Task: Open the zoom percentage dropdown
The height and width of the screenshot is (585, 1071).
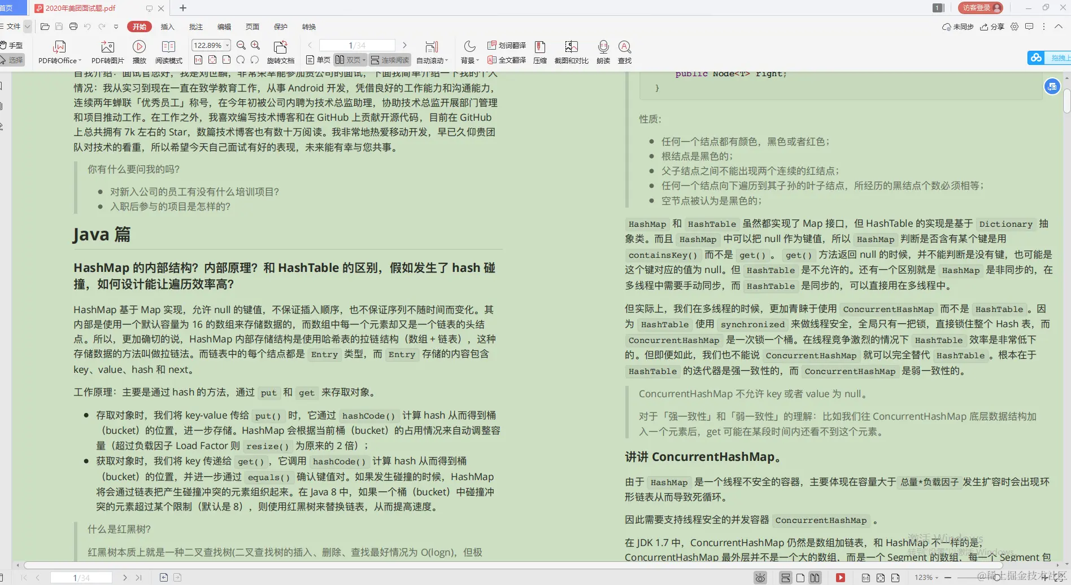Action: (226, 45)
